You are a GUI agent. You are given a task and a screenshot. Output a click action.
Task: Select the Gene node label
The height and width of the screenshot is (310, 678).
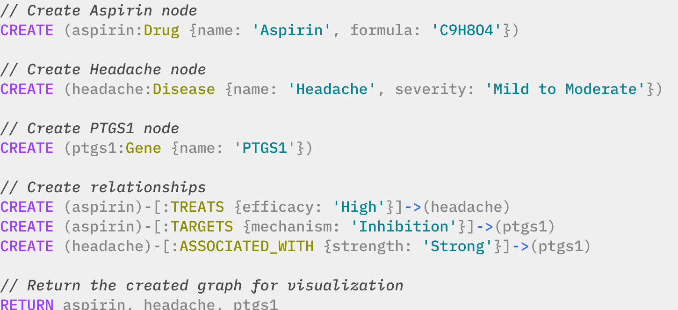(x=144, y=148)
